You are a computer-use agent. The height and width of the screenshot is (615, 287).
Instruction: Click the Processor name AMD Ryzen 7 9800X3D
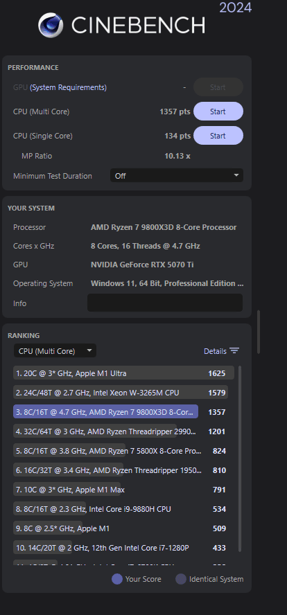pyautogui.click(x=164, y=227)
